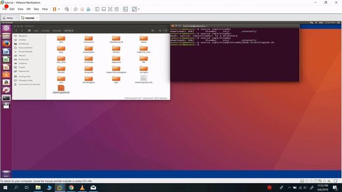Image resolution: width=342 pixels, height=192 pixels.
Task: Toggle the VMware library sidebar view icon
Action: coord(97,9)
